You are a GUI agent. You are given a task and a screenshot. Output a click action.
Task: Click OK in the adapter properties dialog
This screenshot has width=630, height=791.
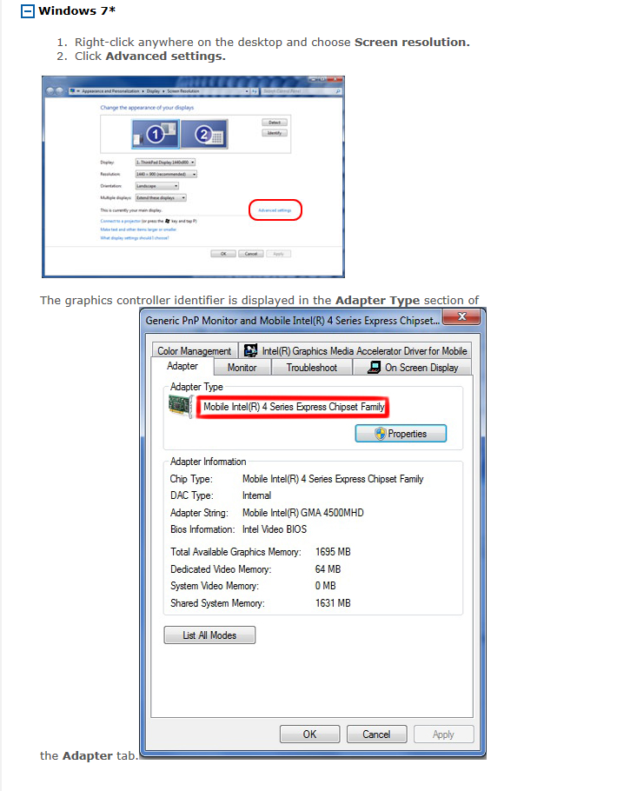pyautogui.click(x=309, y=734)
